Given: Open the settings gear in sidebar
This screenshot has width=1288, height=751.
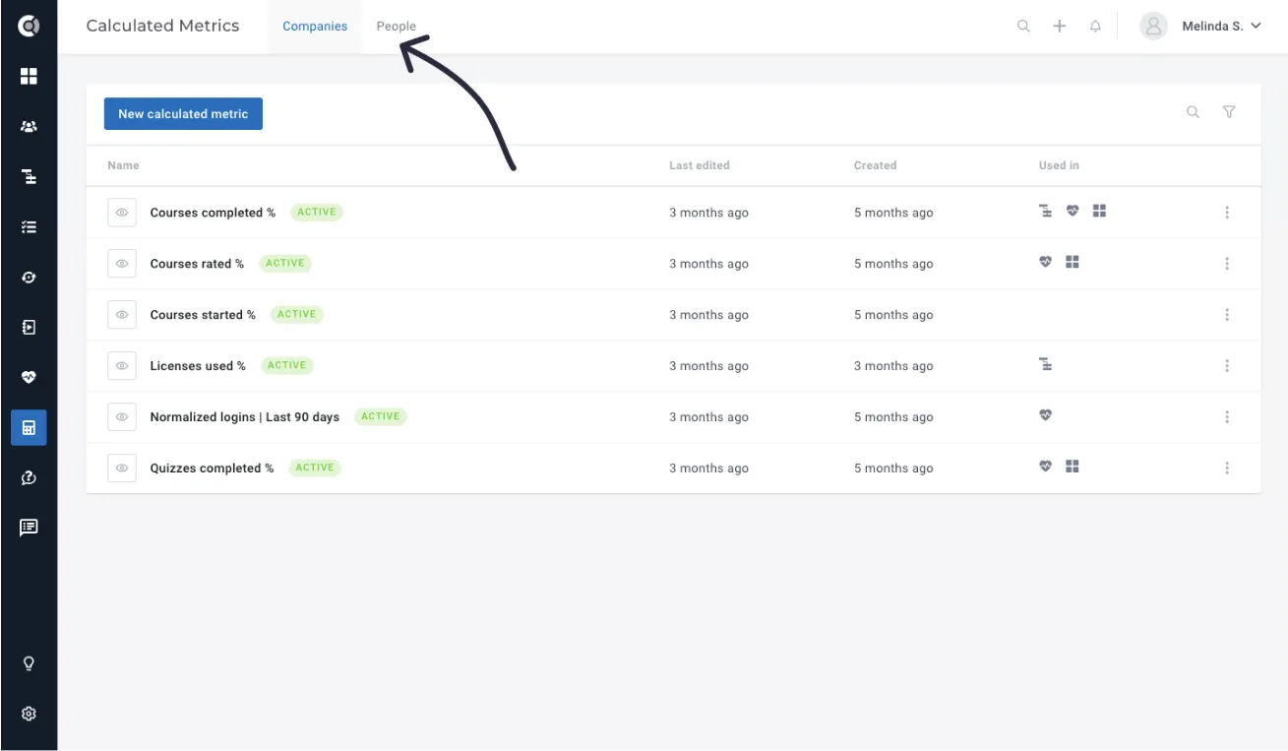Looking at the screenshot, I should [29, 714].
